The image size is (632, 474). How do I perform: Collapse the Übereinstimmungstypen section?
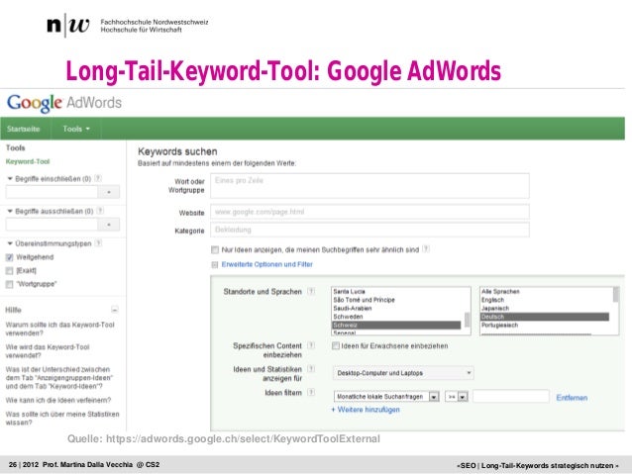click(x=10, y=243)
